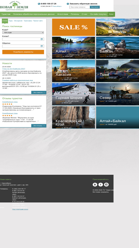This screenshot has width=139, height=248.
Task: Click the Подобрать варианты button
Action: tap(23, 52)
